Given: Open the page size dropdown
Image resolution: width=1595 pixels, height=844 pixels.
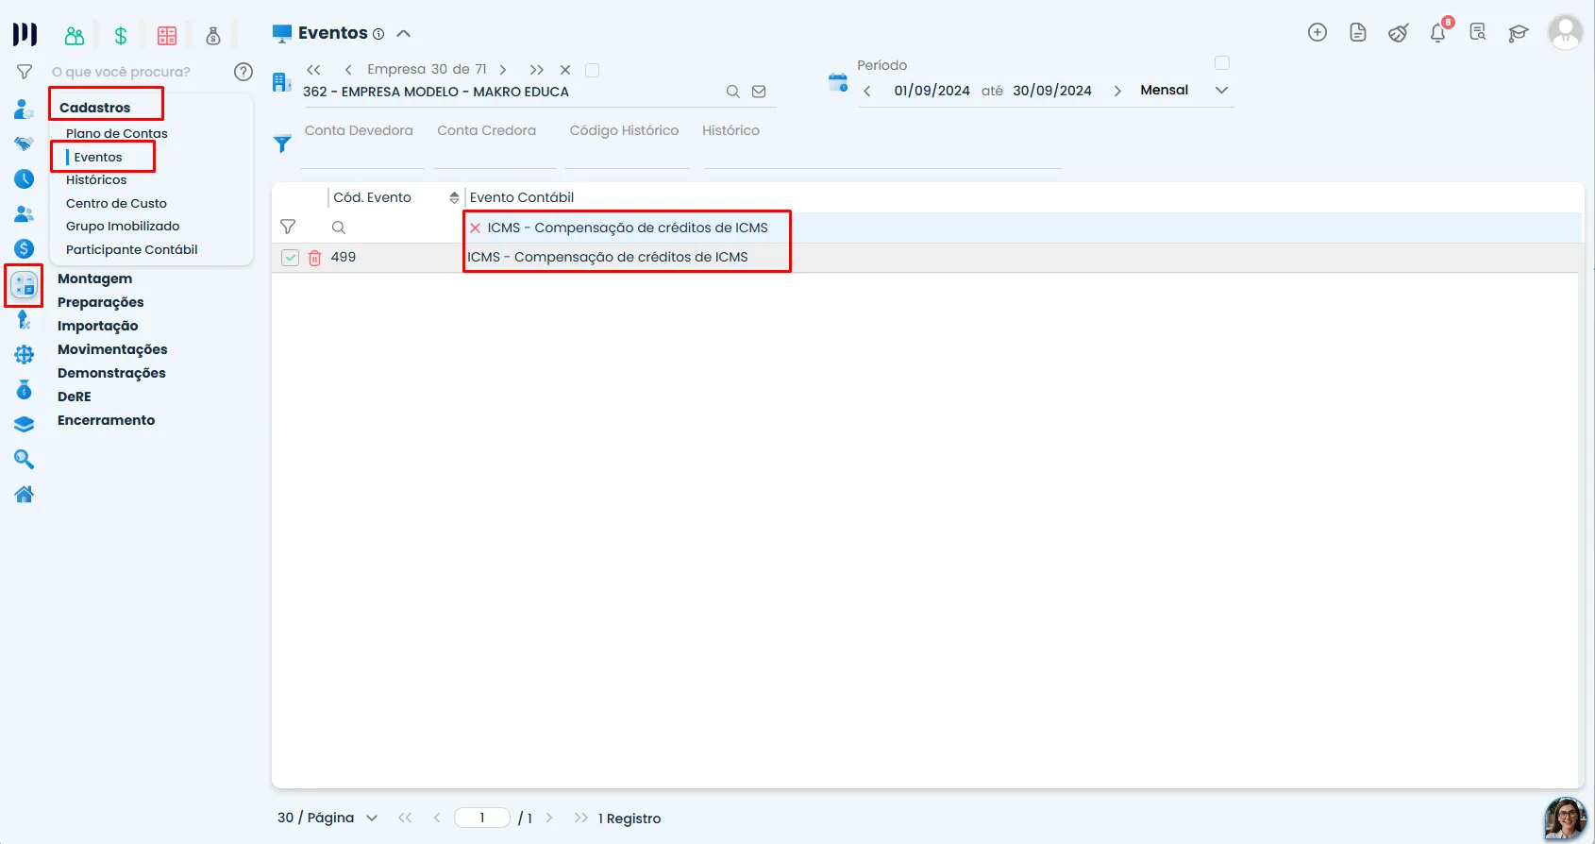Looking at the screenshot, I should [327, 819].
